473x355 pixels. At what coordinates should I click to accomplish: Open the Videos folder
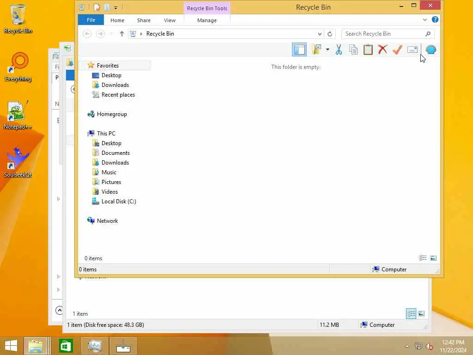pos(109,192)
